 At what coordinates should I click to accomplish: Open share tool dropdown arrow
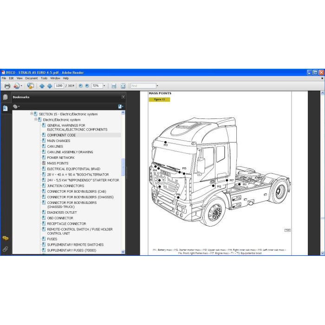pyautogui.click(x=21, y=86)
